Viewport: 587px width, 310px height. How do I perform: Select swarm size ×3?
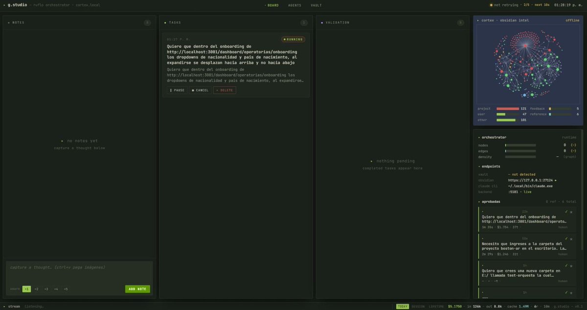[46, 289]
